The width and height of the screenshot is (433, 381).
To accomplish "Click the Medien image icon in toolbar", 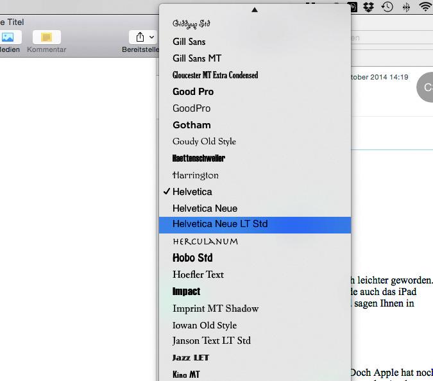I will pos(8,37).
